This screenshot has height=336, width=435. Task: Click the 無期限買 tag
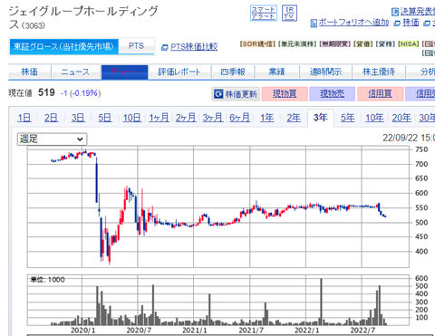click(335, 44)
